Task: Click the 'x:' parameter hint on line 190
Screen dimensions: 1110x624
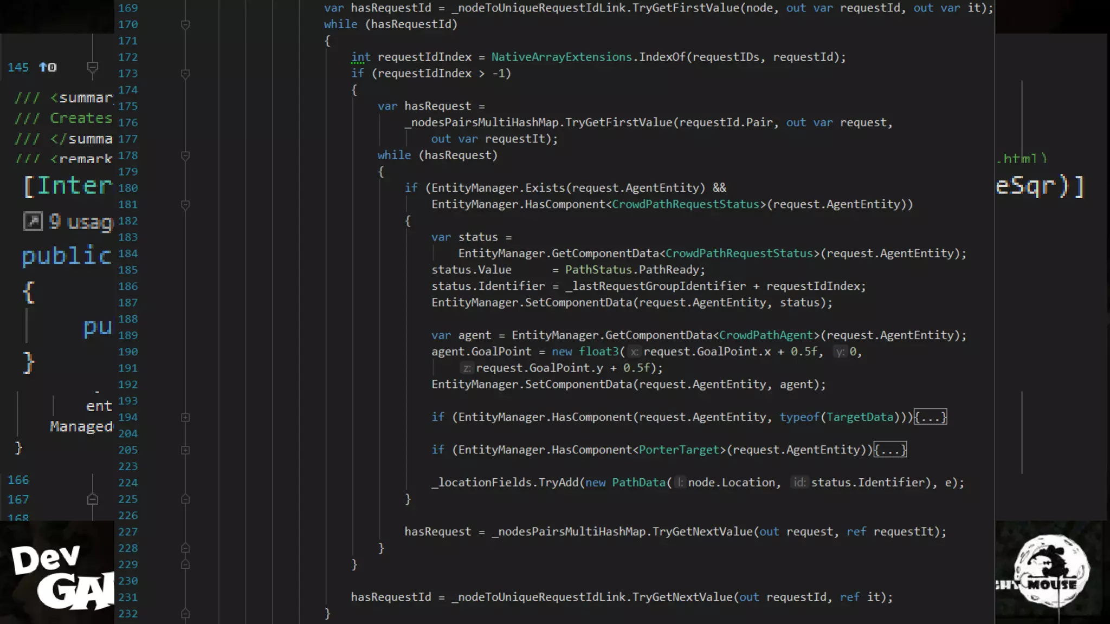Action: pos(634,352)
